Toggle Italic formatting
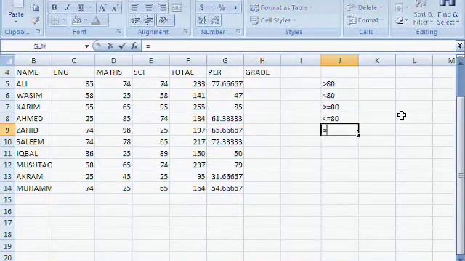The width and height of the screenshot is (465, 261). [x=68, y=8]
